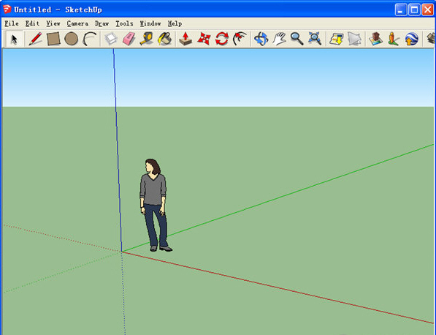Maximize the SketchUp window

coord(414,10)
